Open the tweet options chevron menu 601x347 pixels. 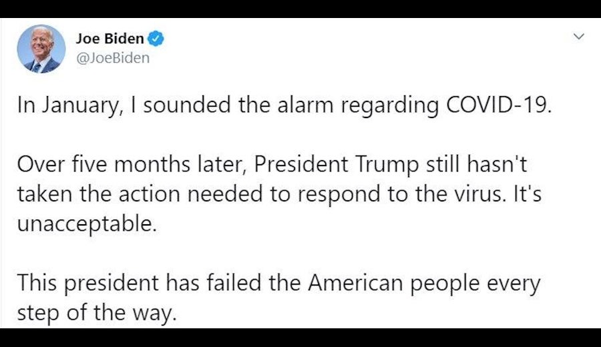[x=579, y=36]
